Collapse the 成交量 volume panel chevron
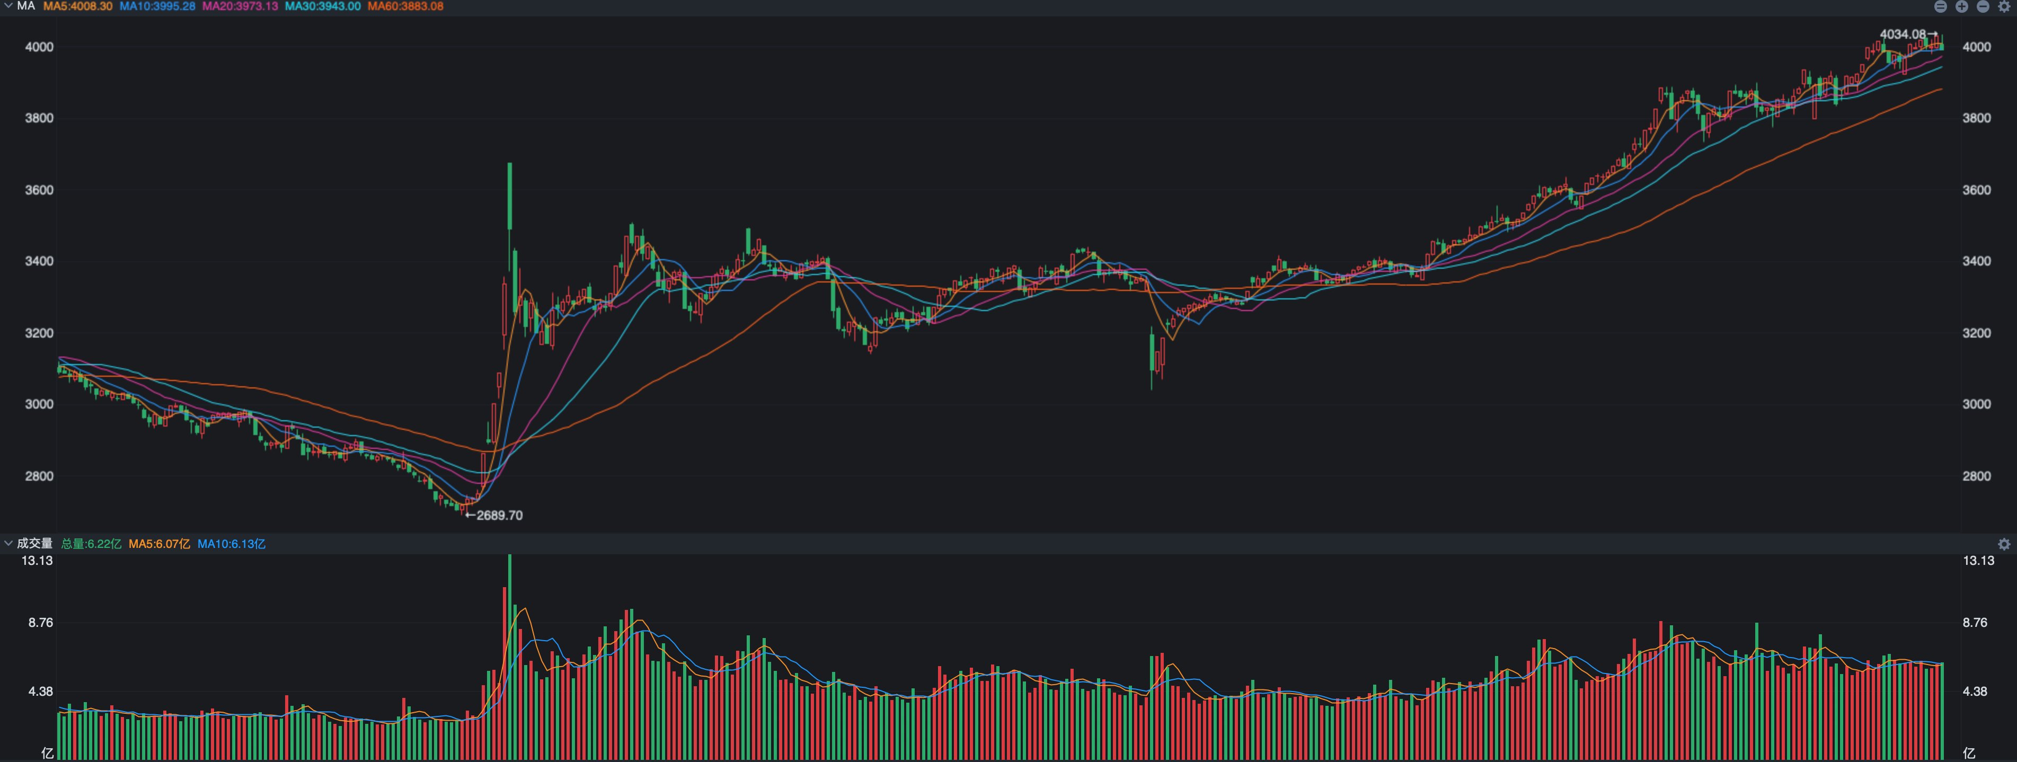Viewport: 2017px width, 762px height. (x=8, y=543)
